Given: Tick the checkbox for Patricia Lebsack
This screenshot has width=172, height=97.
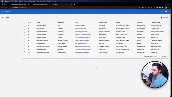Looking at the screenshot, I should coord(24,34).
